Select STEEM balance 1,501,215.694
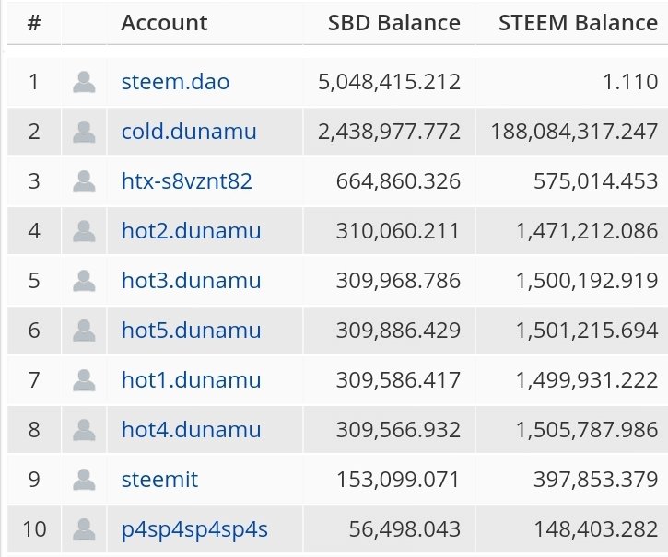 click(587, 330)
